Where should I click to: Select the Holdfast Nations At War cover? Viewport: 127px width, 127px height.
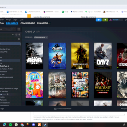point(103,85)
